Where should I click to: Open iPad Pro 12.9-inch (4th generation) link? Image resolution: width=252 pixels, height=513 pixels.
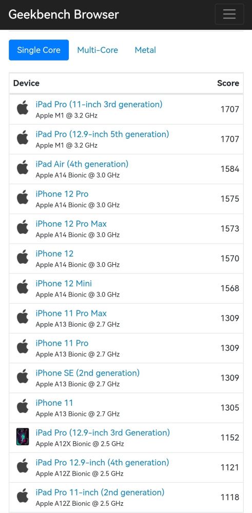[x=102, y=463]
